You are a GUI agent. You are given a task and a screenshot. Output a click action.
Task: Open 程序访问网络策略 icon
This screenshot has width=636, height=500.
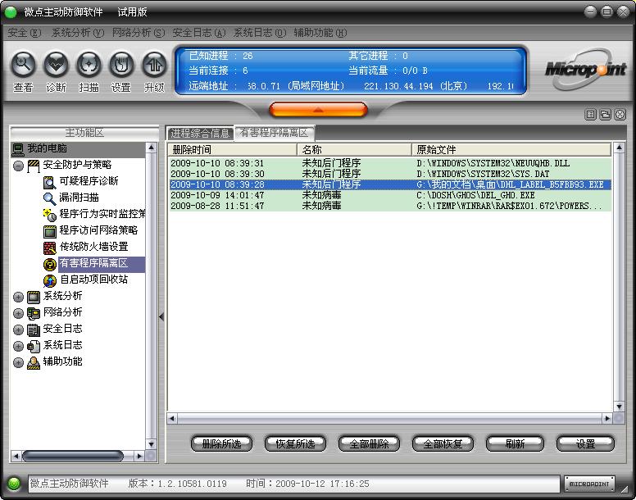[49, 231]
